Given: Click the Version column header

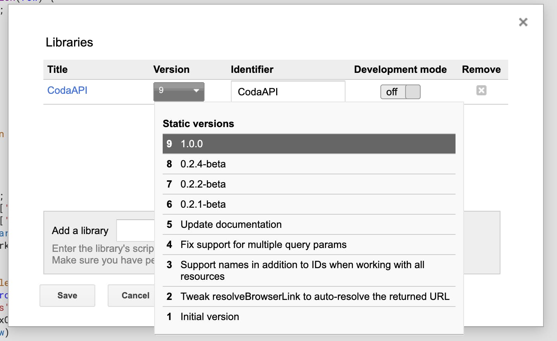Looking at the screenshot, I should click(x=171, y=69).
